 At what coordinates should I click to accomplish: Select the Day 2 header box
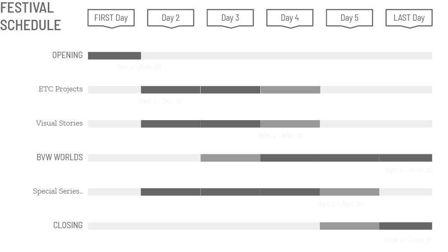click(x=171, y=18)
